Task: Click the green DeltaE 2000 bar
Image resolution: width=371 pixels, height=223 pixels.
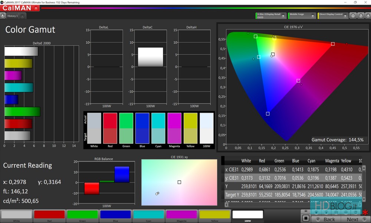Action: (x=22, y=111)
